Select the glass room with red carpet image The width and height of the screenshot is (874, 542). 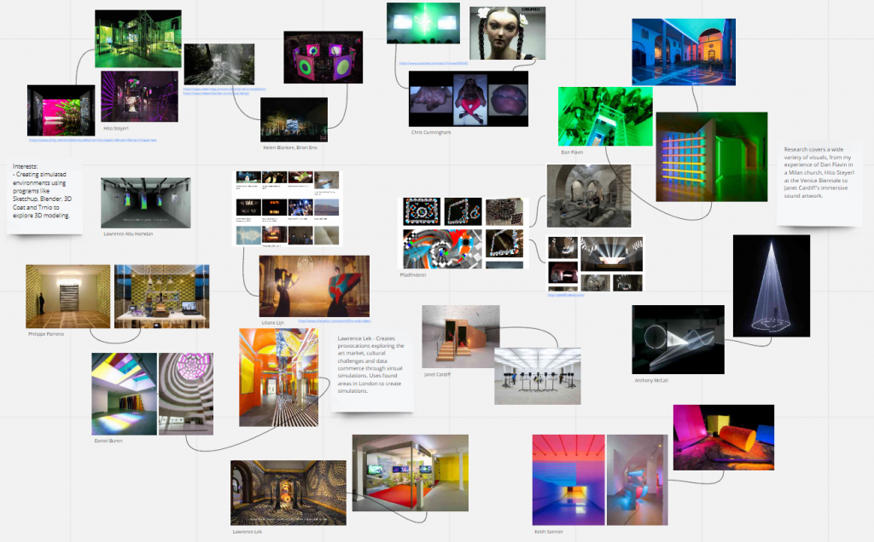tap(411, 473)
